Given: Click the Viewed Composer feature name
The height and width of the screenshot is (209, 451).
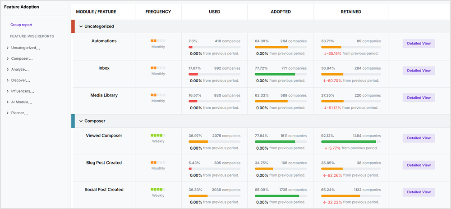Looking at the screenshot, I should tap(104, 136).
